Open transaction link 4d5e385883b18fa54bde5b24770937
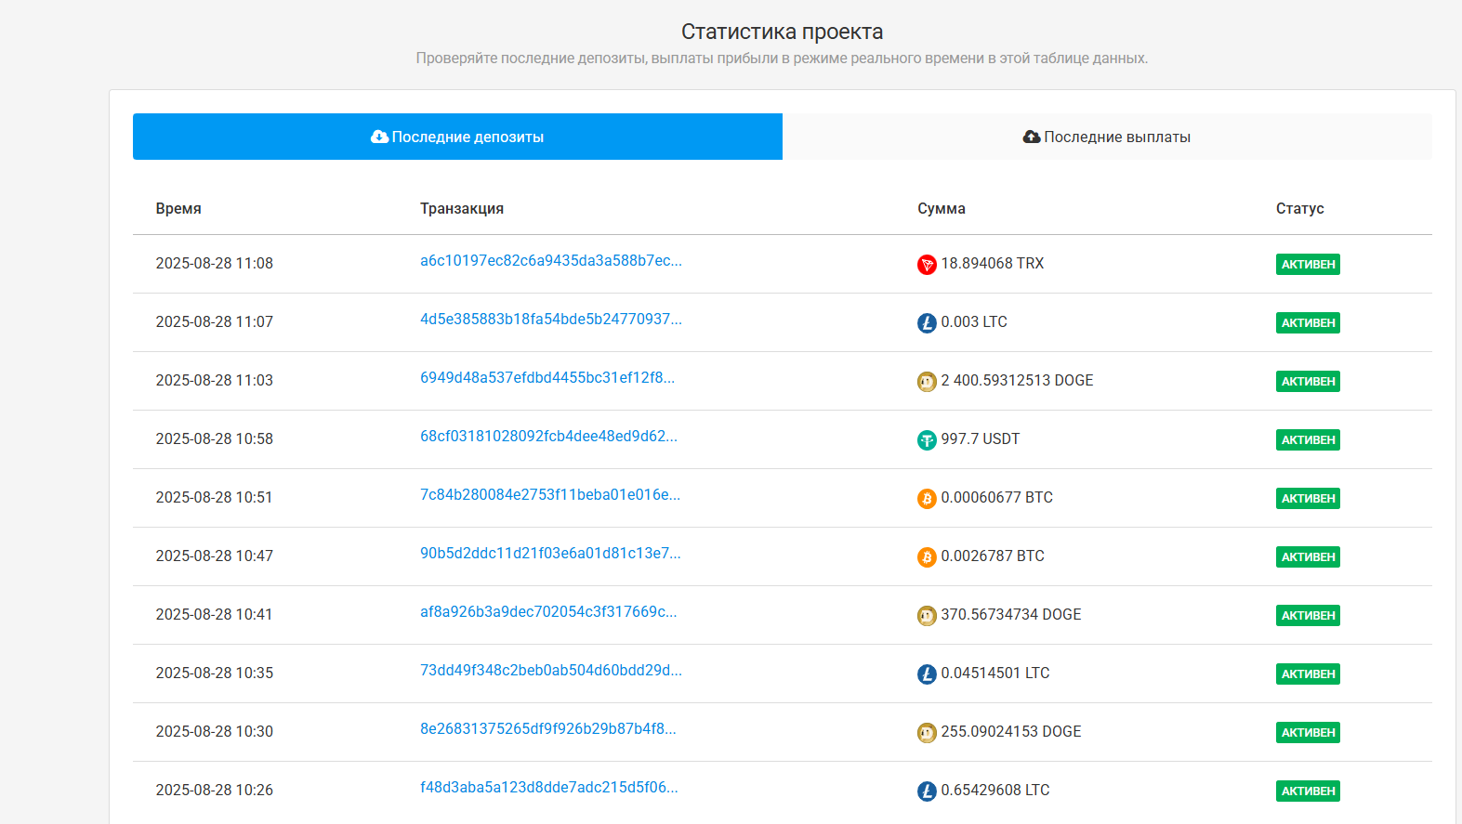This screenshot has height=824, width=1462. (550, 320)
